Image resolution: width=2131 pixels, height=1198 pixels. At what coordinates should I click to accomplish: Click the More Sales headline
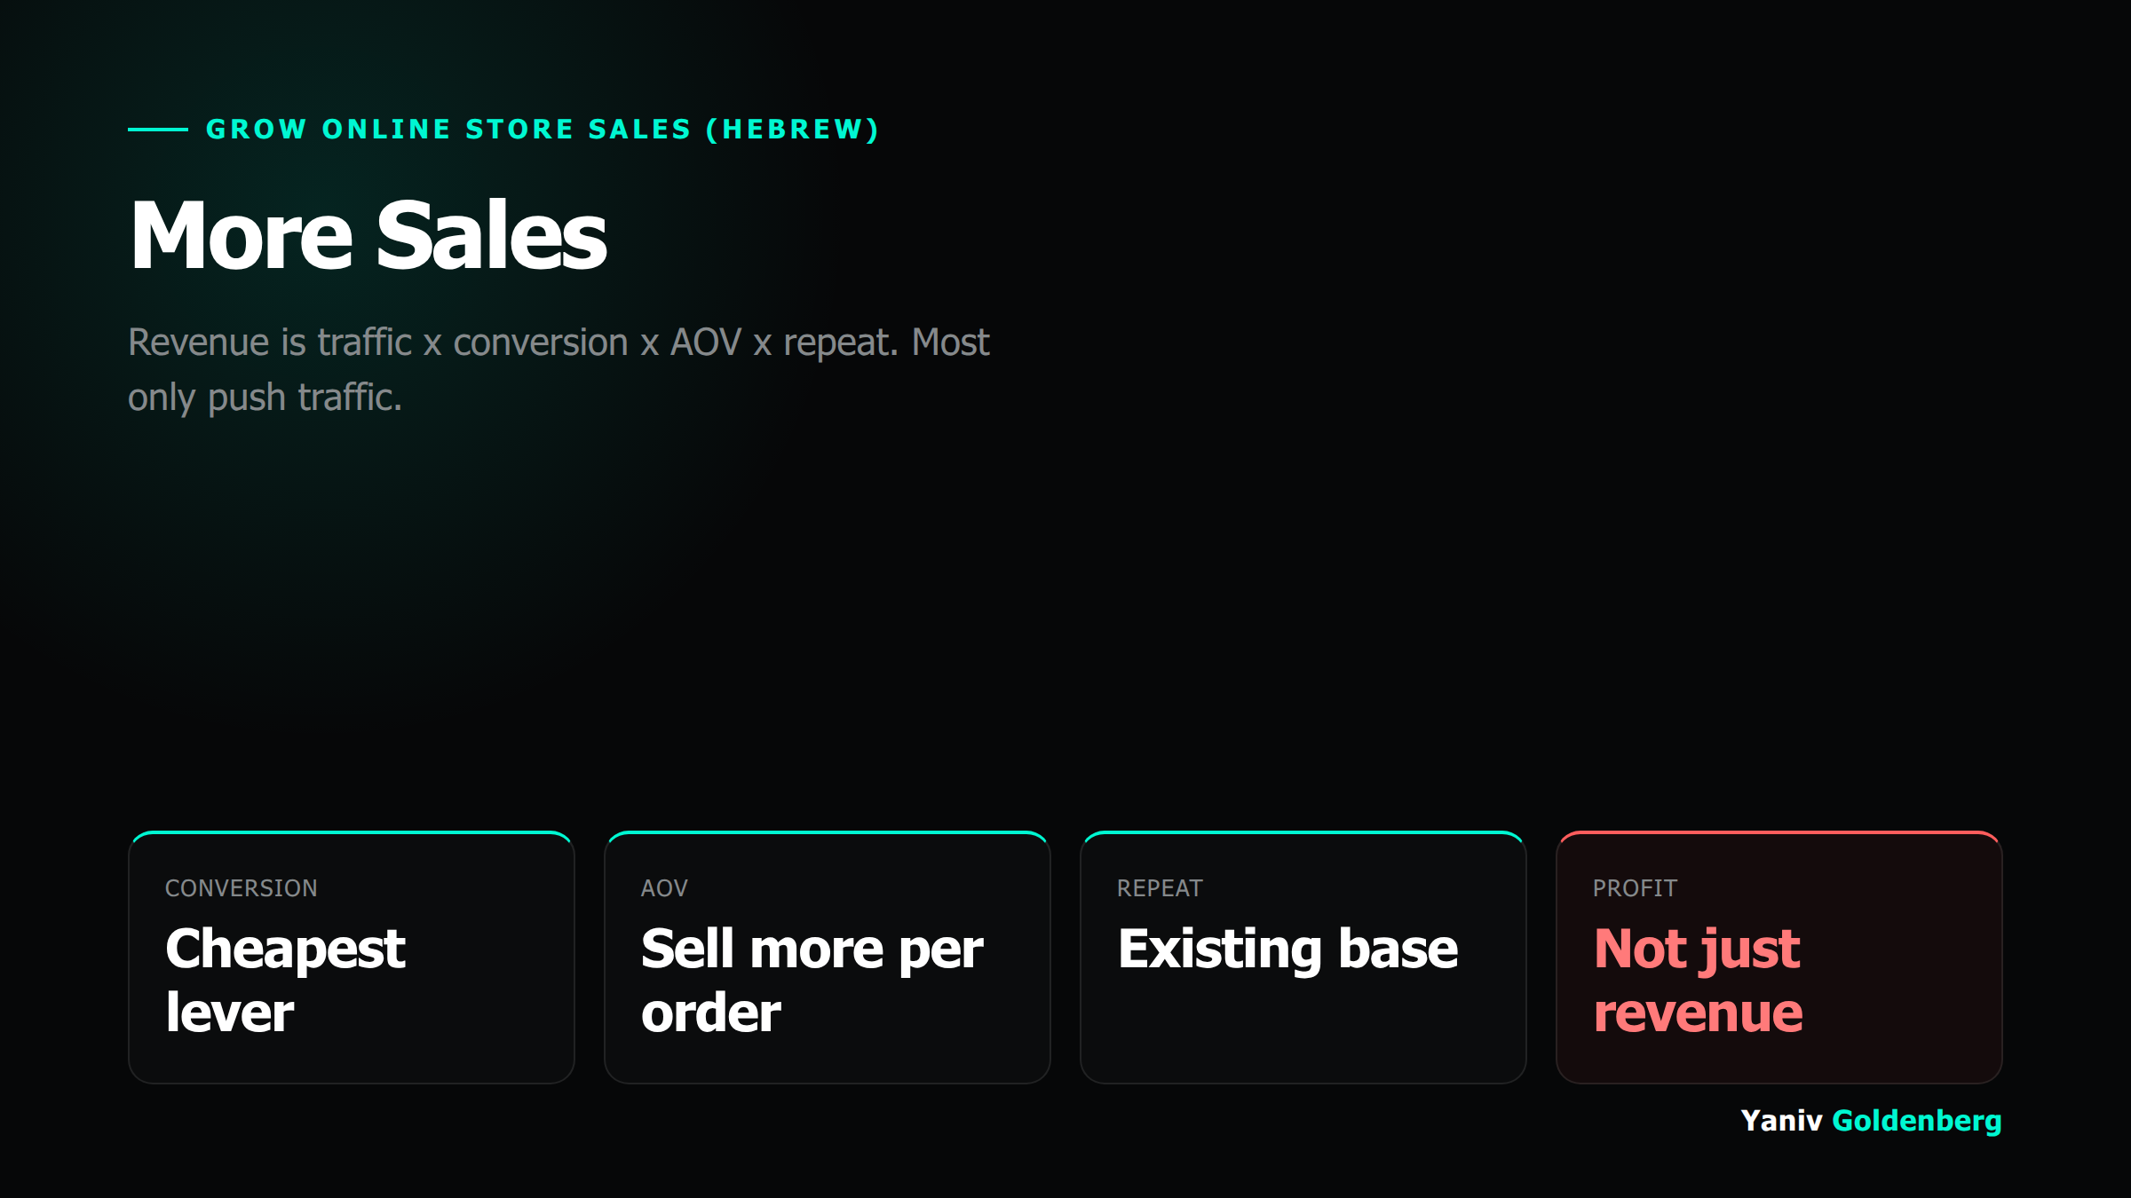pyautogui.click(x=368, y=235)
